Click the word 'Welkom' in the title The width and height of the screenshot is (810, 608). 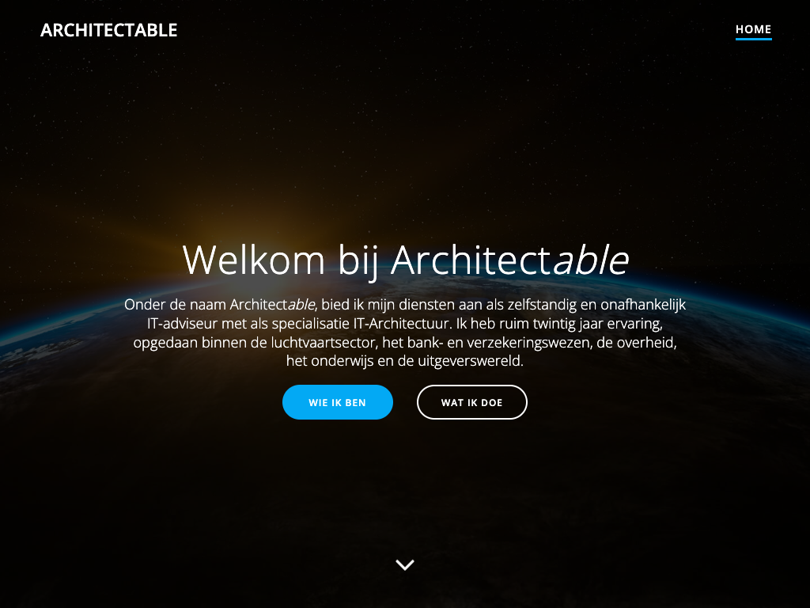[254, 260]
